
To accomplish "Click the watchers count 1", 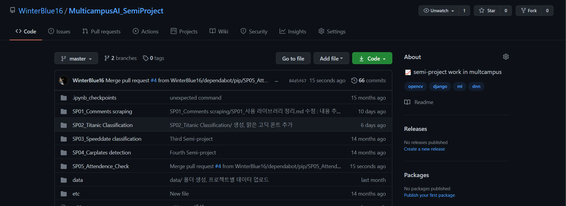I will click(x=464, y=10).
